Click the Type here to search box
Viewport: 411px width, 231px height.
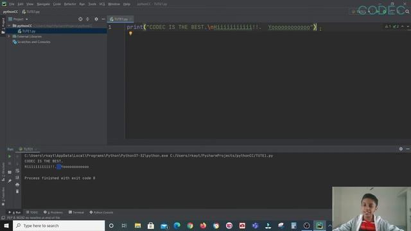click(x=58, y=225)
